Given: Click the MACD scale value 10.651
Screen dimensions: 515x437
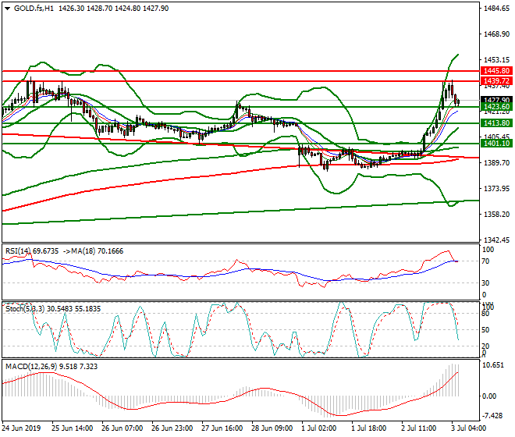Looking at the screenshot, I should (x=492, y=365).
